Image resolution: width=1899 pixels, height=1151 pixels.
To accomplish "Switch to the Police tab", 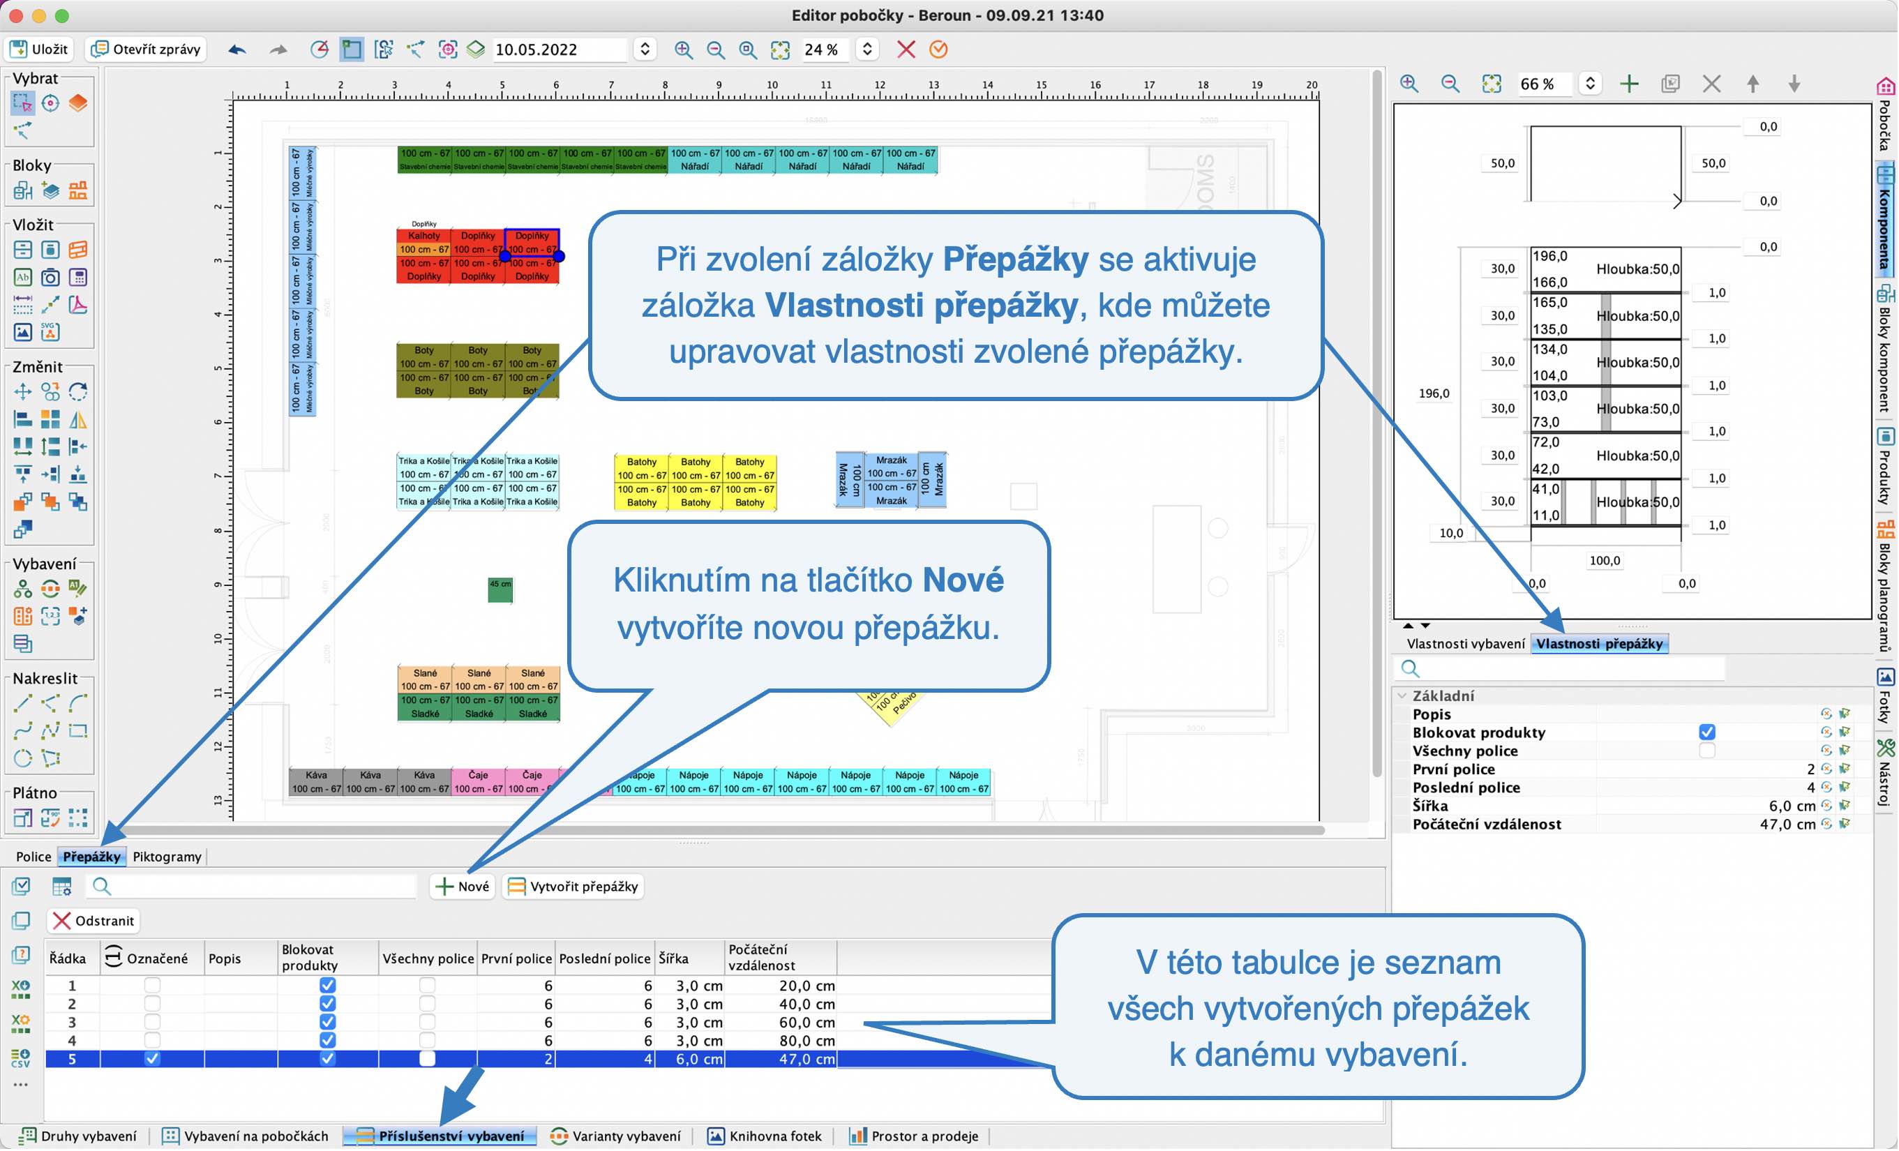I will (33, 857).
